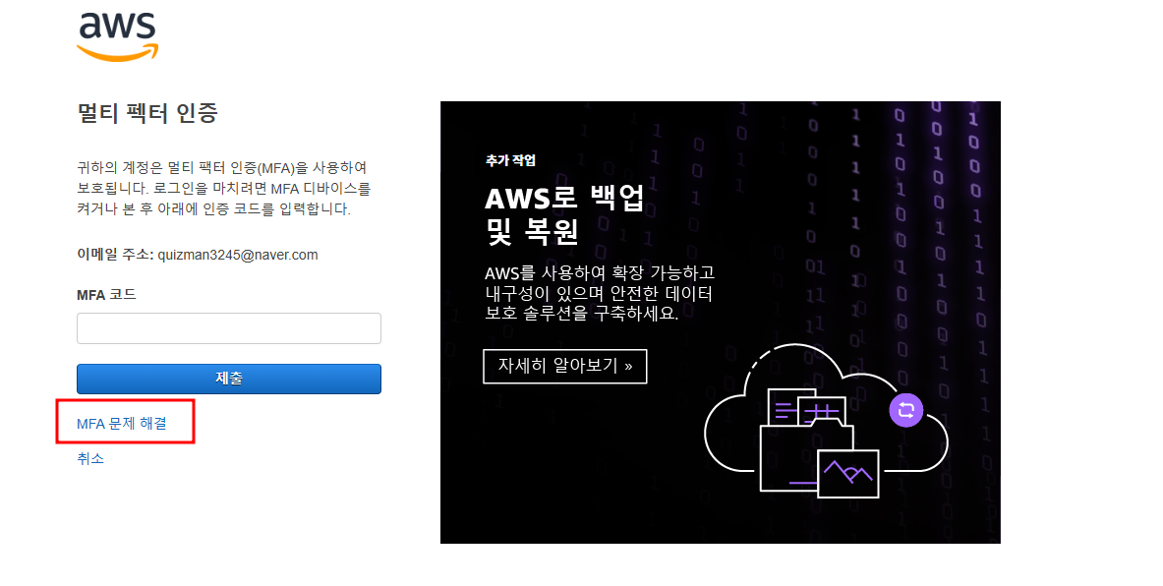Click the 취소 link
Viewport: 1163px width, 586px height.
[89, 458]
